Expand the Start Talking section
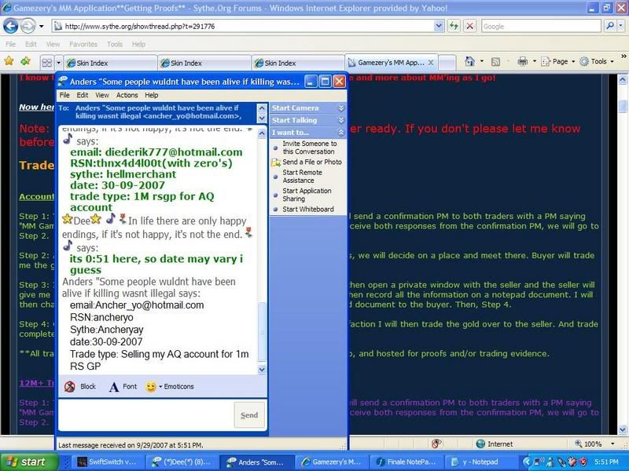The height and width of the screenshot is (471, 629). pyautogui.click(x=341, y=120)
